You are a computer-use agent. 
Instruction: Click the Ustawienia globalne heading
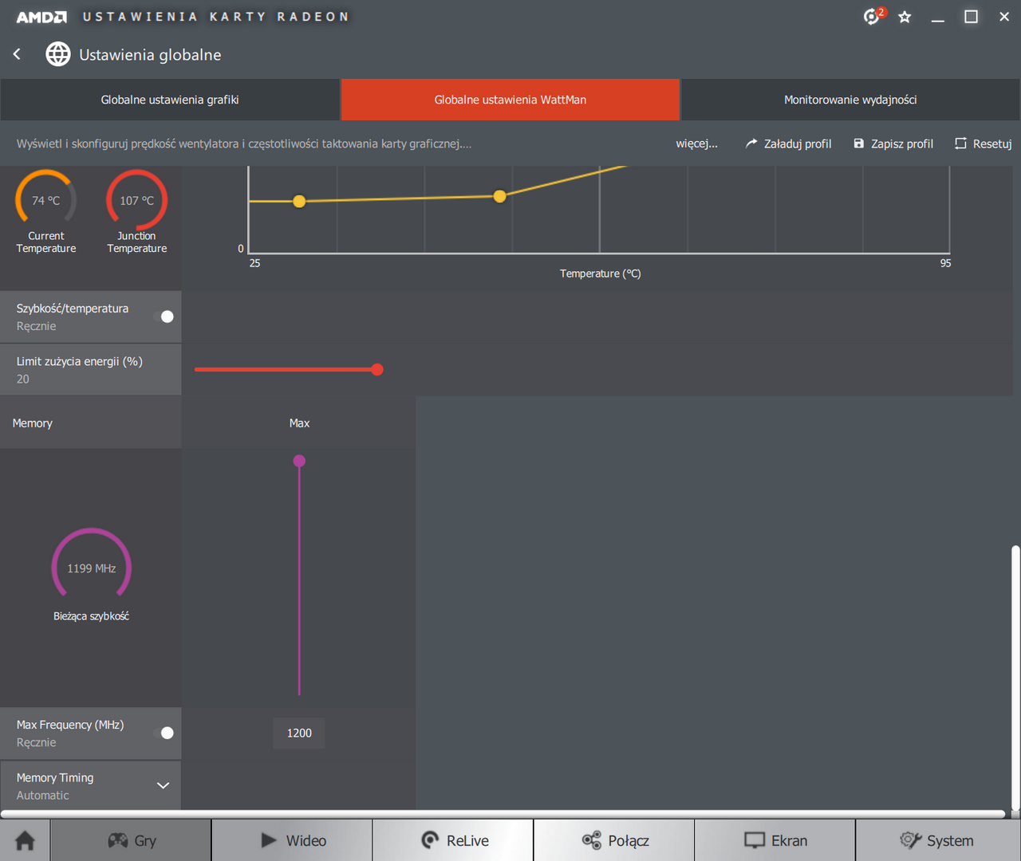(150, 54)
